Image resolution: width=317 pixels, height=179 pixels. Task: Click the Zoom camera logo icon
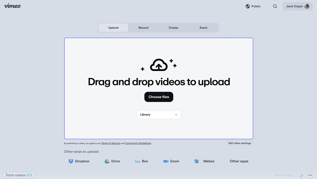[x=166, y=161]
